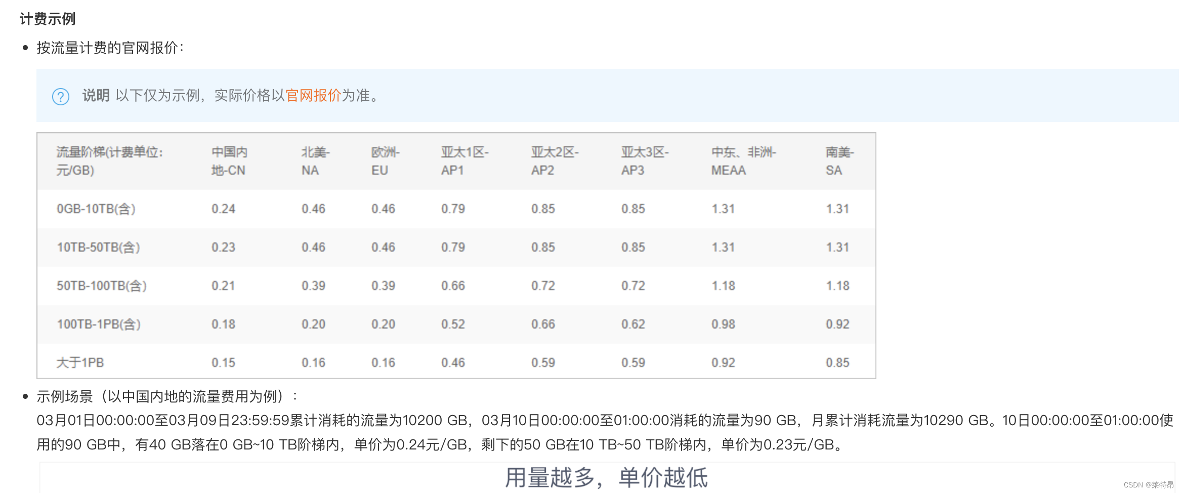This screenshot has width=1181, height=493.
Task: Open the orange 官网报价 link
Action: 313,95
